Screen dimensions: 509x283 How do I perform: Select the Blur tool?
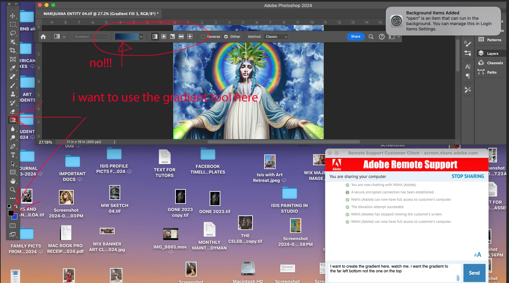click(13, 129)
